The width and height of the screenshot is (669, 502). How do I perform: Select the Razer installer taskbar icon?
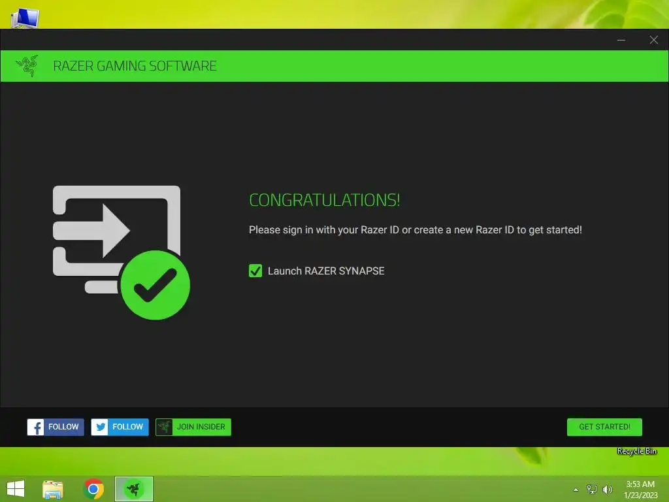[x=134, y=489]
